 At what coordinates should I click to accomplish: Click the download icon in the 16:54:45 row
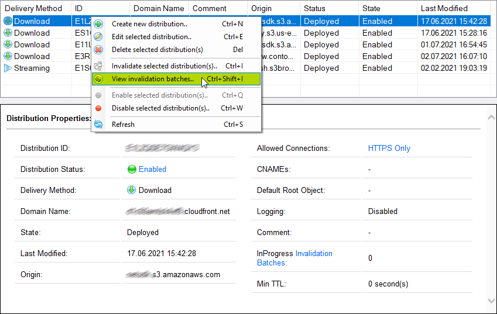click(8, 44)
